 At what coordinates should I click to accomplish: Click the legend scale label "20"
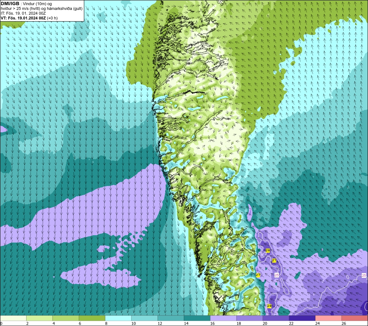click(x=265, y=323)
